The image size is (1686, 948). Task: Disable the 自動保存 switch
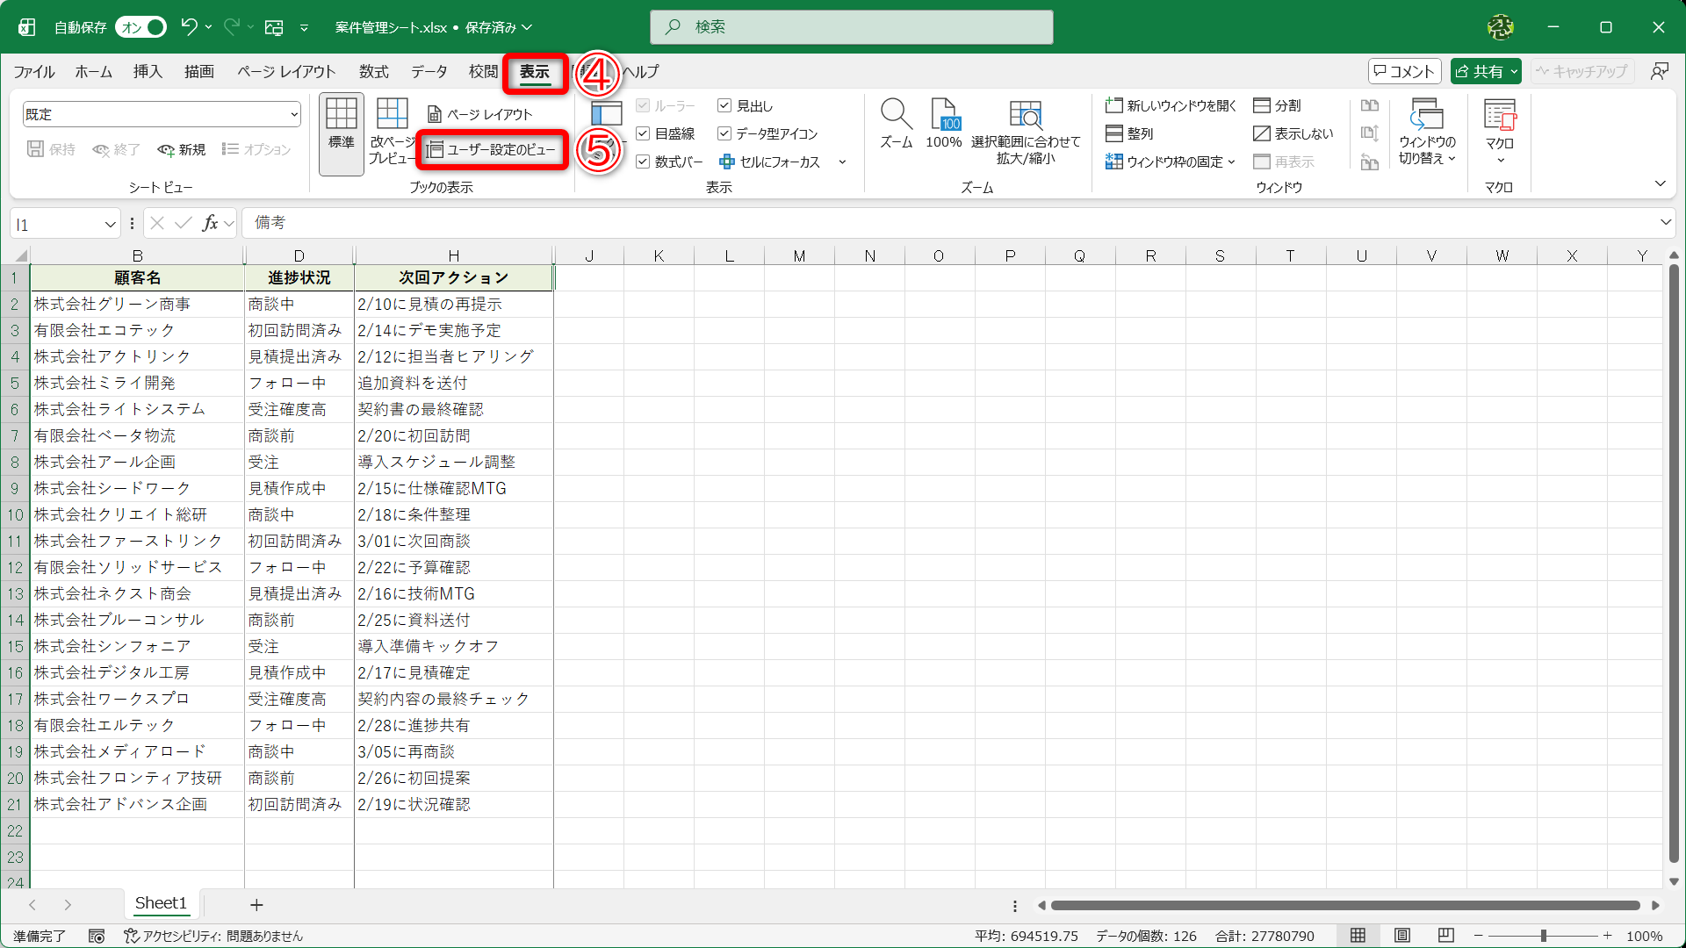tap(140, 27)
